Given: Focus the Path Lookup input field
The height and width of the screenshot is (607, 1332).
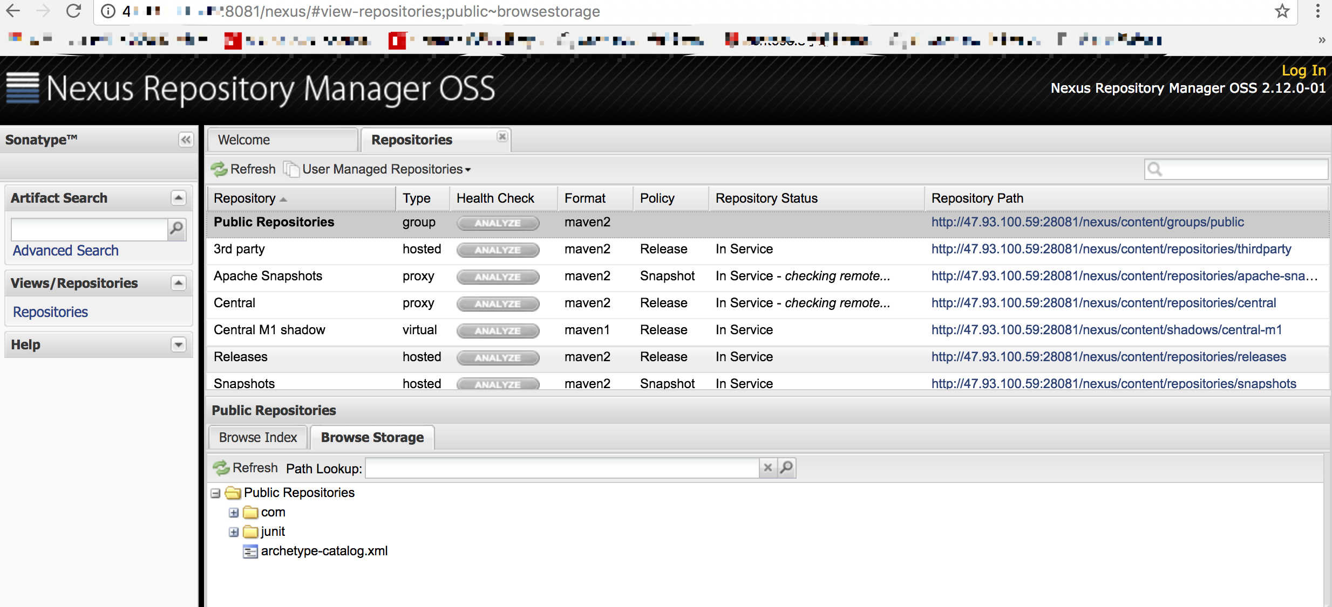Looking at the screenshot, I should click(x=562, y=467).
